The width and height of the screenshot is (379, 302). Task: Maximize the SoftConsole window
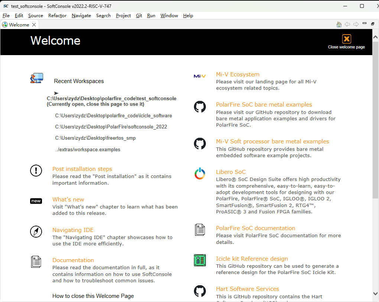(x=362, y=6)
